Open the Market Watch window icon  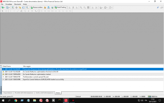(13, 7)
